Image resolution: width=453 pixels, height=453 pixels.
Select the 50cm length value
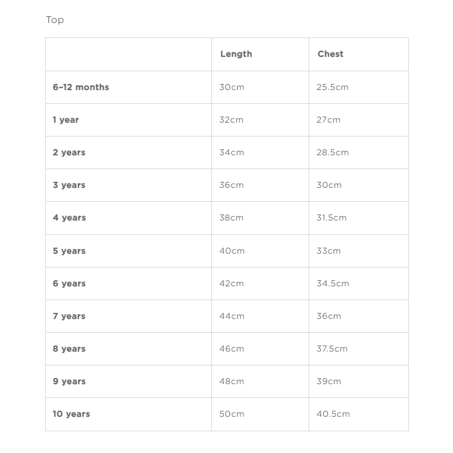pyautogui.click(x=232, y=414)
